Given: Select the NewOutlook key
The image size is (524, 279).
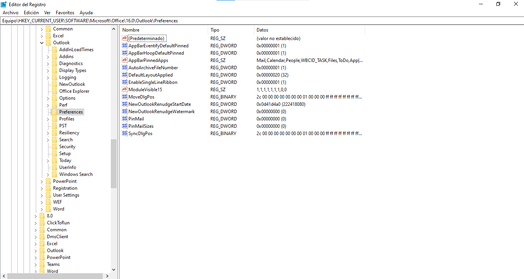Looking at the screenshot, I should (72, 84).
